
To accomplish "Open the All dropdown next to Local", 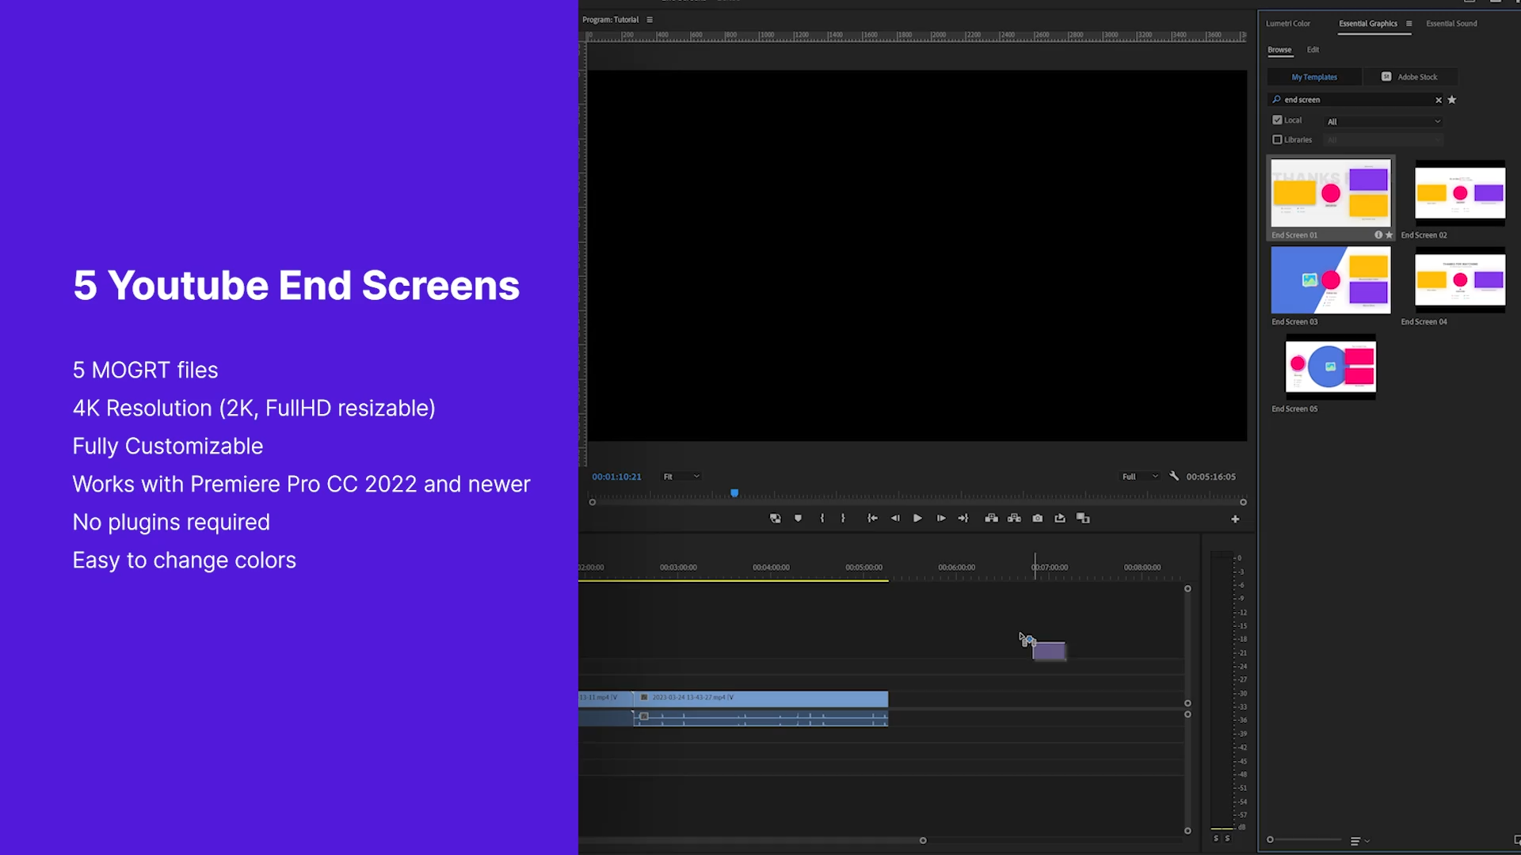I will [1383, 120].
